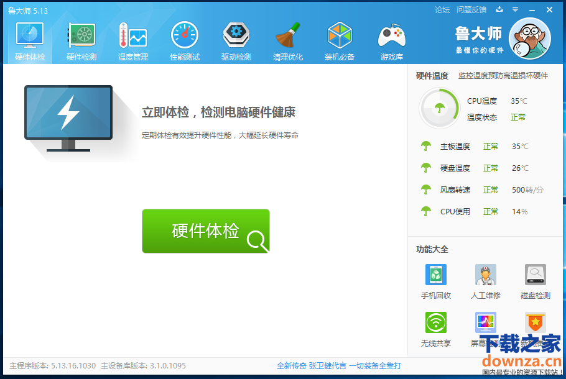This screenshot has width=566, height=379.
Task: Start the green 硬件体检 scan button
Action: click(206, 231)
